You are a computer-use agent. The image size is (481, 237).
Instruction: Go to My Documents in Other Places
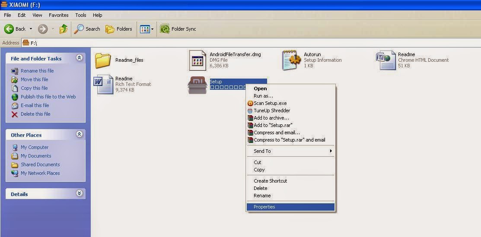click(36, 156)
